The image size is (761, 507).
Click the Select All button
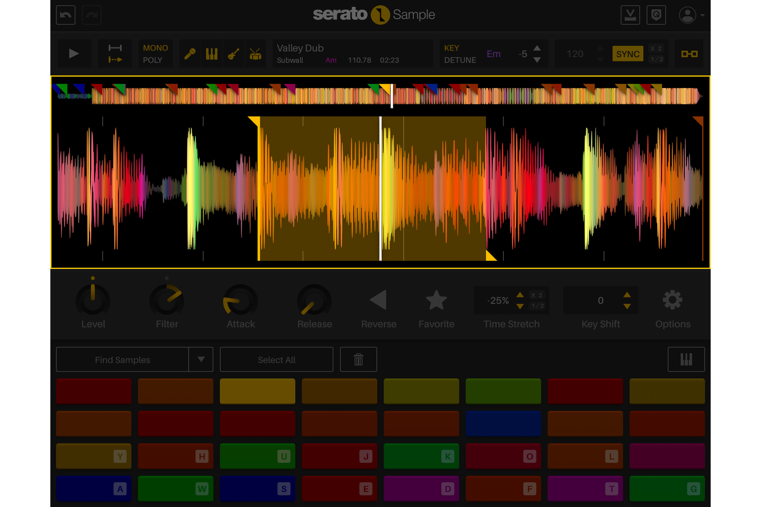[x=276, y=360]
